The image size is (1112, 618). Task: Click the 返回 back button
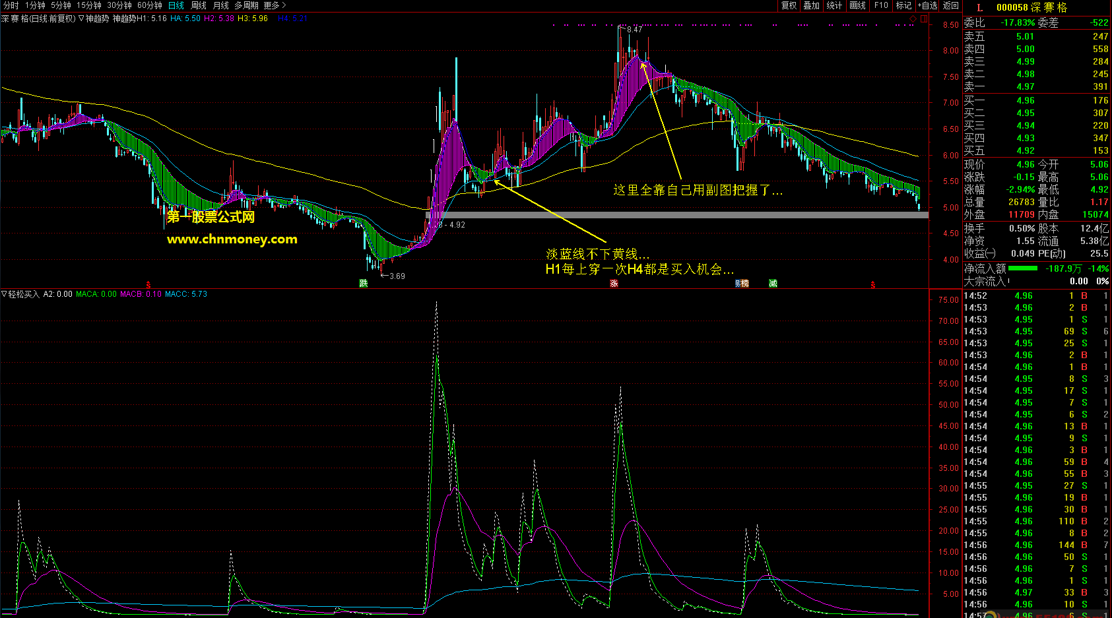click(x=950, y=5)
